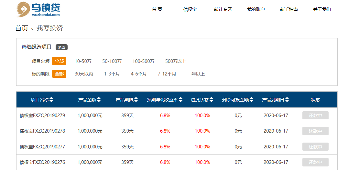The width and height of the screenshot is (348, 170).
Task: Click 还款中 button for FXZQ20190278
Action: pos(315,131)
